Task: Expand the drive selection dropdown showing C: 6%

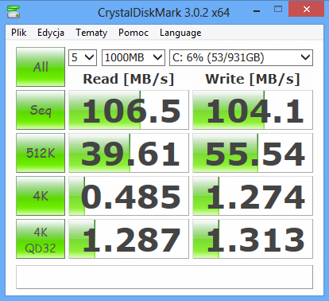Action: pos(241,57)
